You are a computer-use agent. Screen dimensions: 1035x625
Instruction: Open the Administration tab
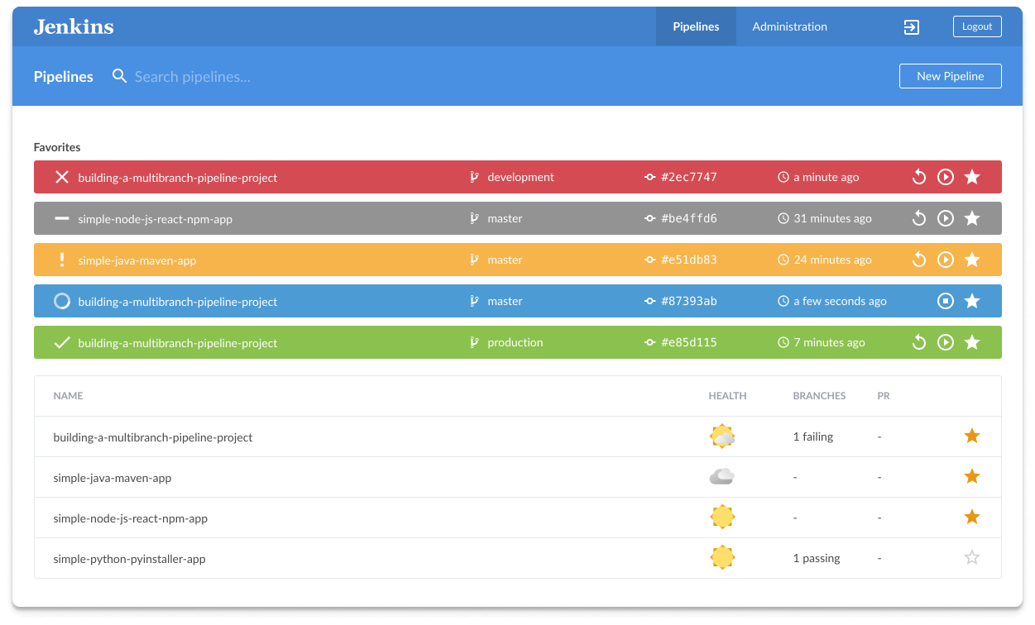click(x=789, y=26)
